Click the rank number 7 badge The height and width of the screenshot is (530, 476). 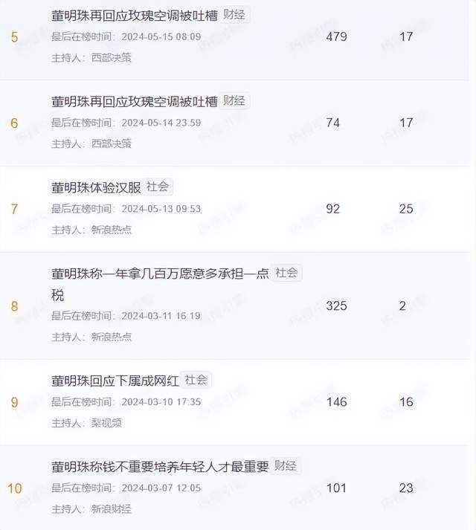click(14, 209)
